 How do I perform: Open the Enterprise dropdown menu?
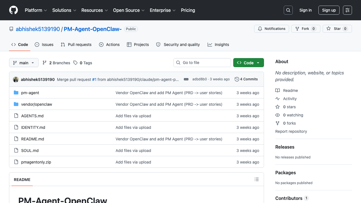tap(162, 10)
